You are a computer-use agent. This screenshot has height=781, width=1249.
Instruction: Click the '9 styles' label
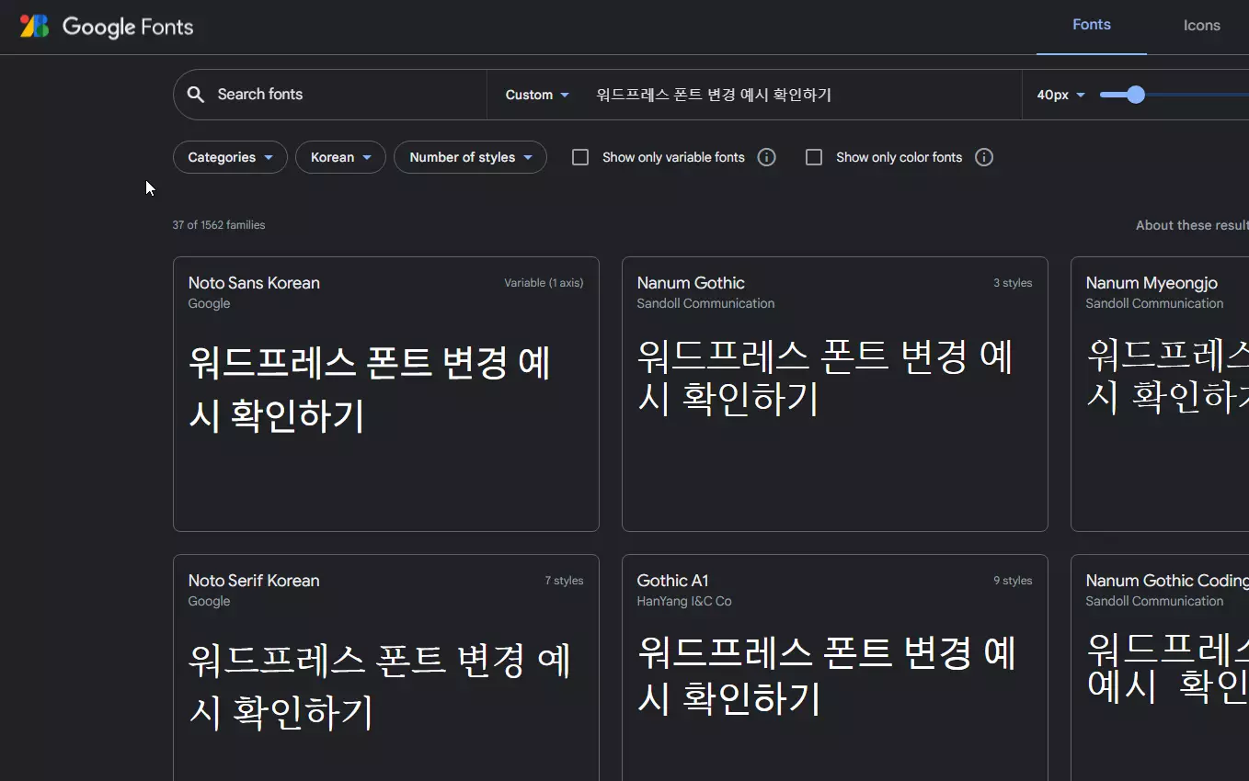(x=1013, y=581)
